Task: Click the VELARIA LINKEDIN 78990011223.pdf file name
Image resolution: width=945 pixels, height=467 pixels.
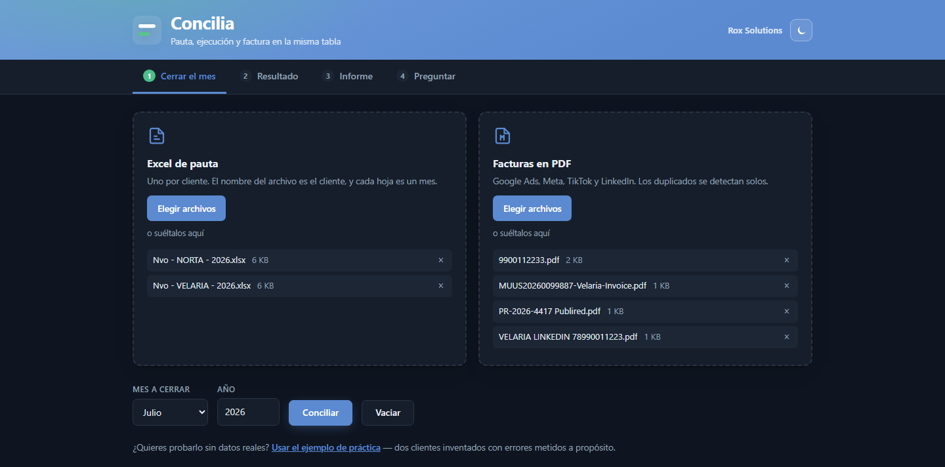Action: (x=568, y=337)
